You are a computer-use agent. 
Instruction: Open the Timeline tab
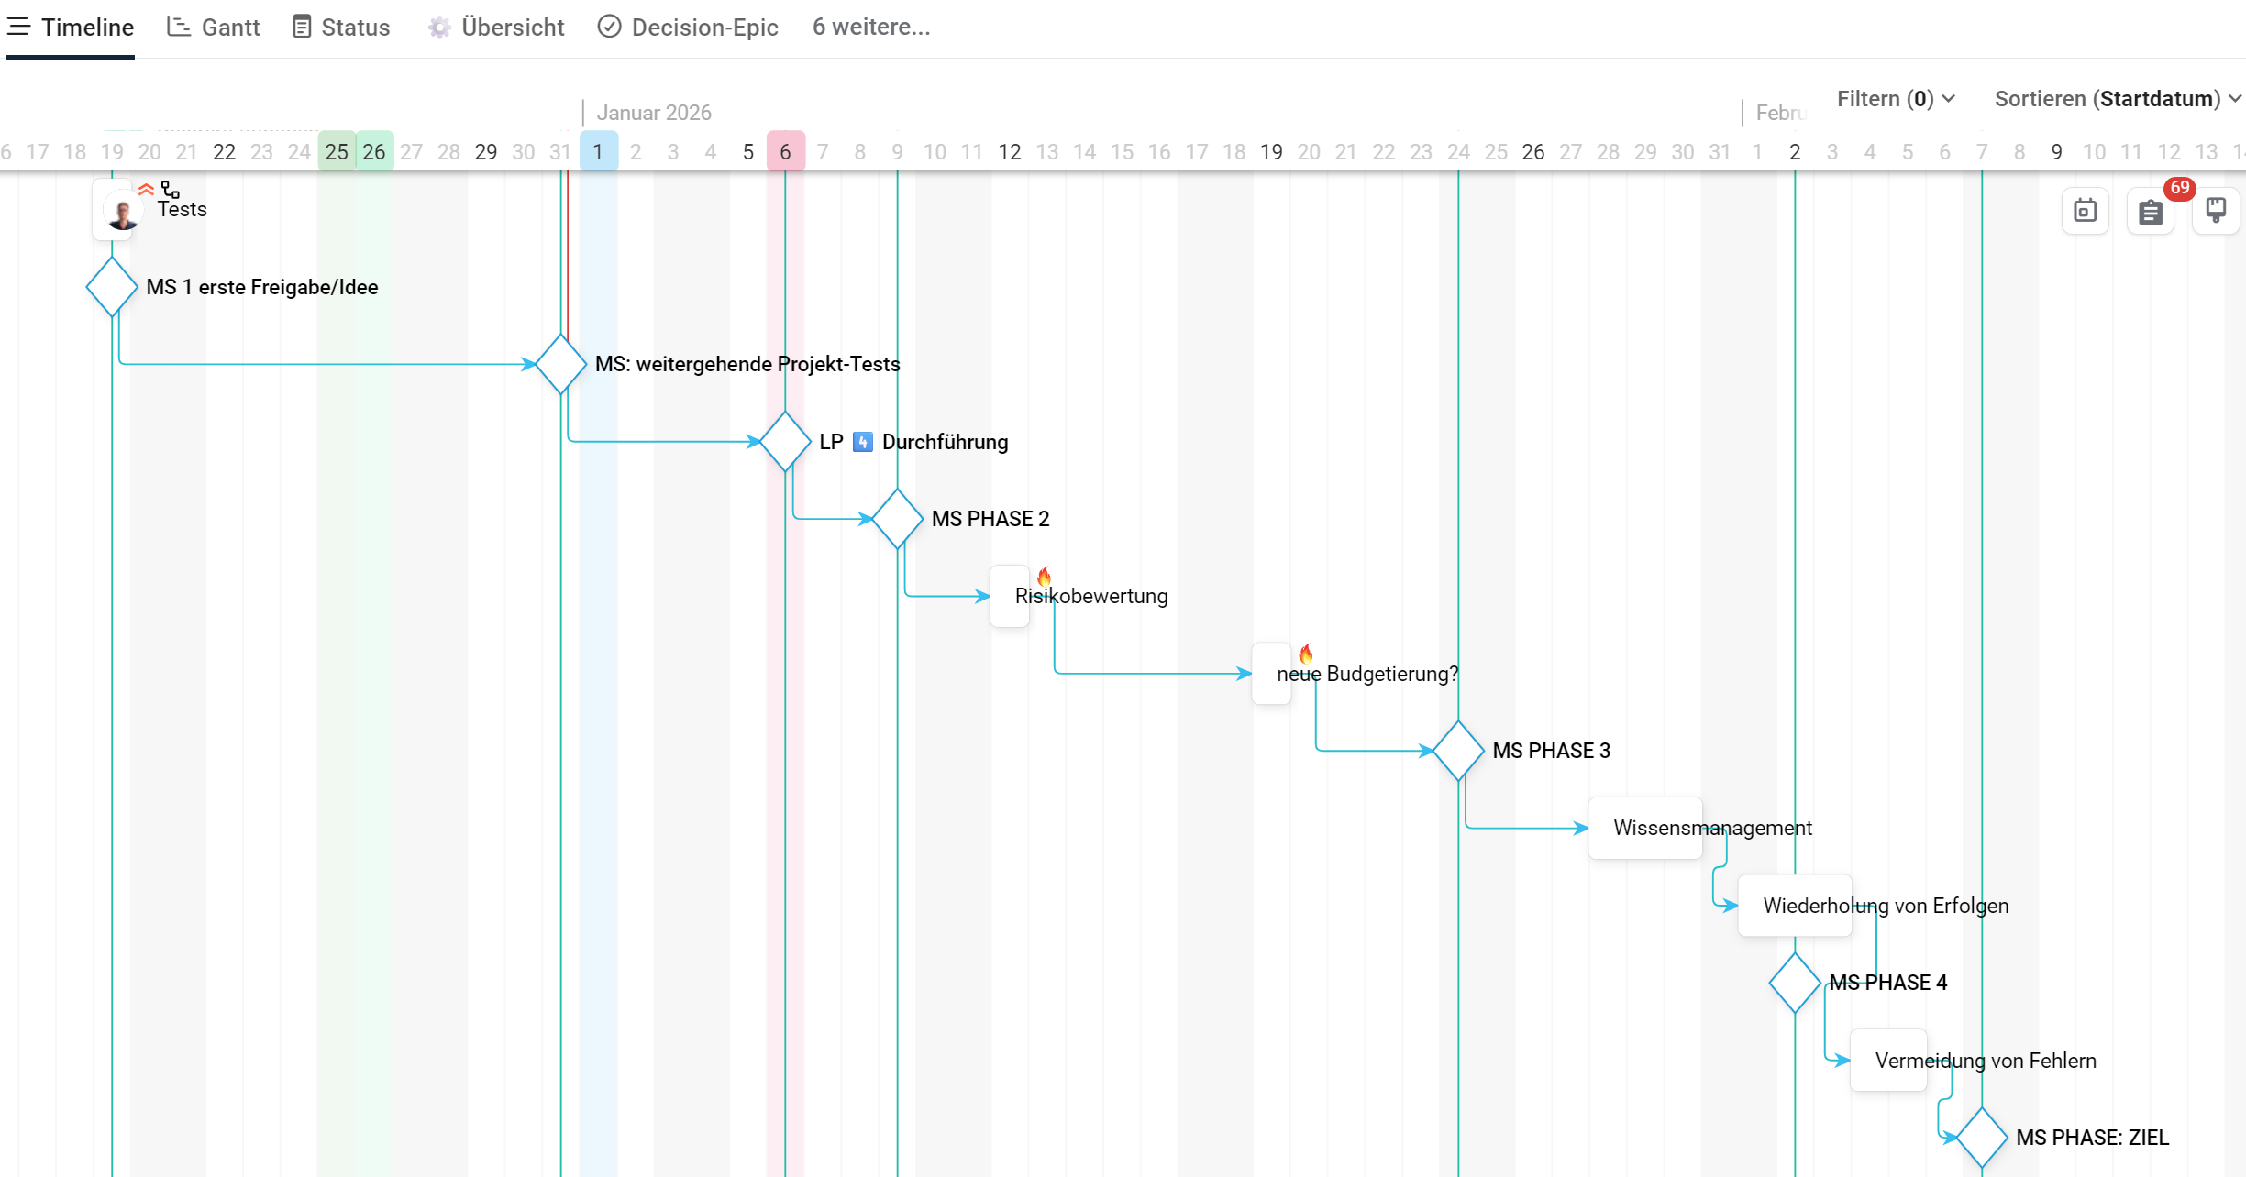pyautogui.click(x=71, y=27)
